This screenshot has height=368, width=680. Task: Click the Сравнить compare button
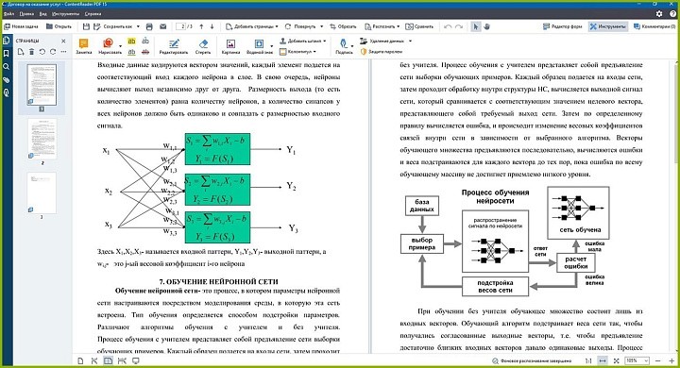pos(419,26)
